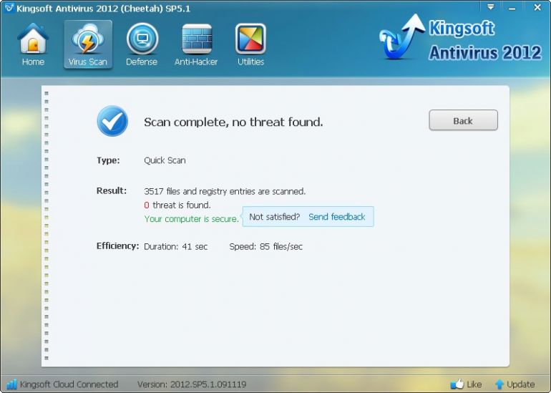Open the Utilities section icon
This screenshot has height=393, width=551.
click(250, 39)
